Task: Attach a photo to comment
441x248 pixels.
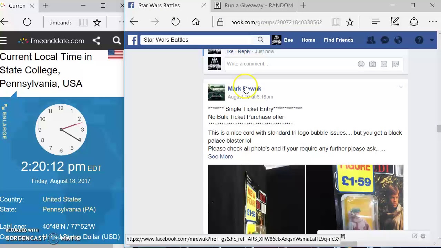Action: (372, 64)
